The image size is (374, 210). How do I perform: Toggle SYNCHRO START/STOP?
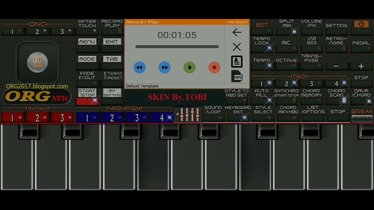tap(286, 101)
